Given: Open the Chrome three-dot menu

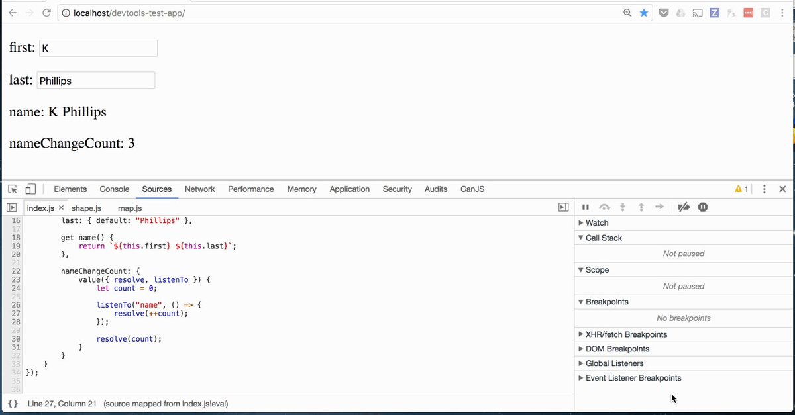Looking at the screenshot, I should (x=782, y=13).
